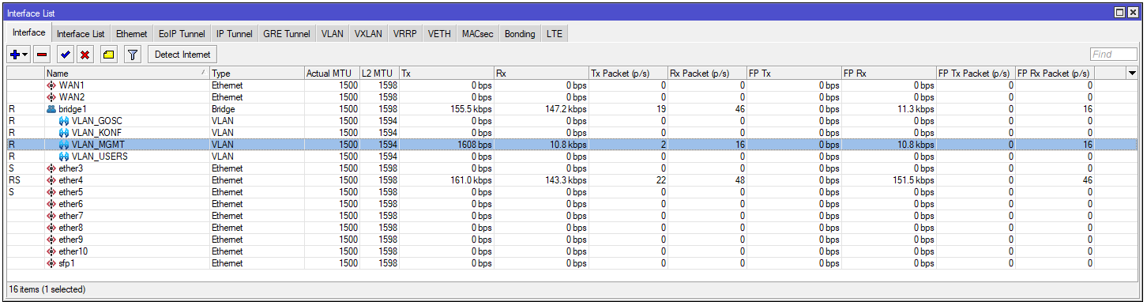Click the ether5 ethernet icon

52,191
